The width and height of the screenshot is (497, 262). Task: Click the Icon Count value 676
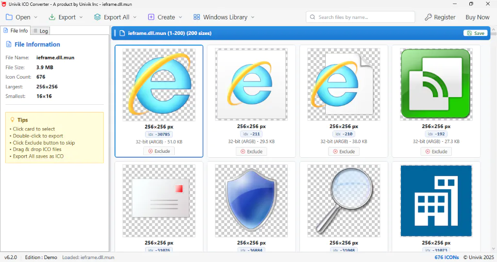tap(41, 77)
